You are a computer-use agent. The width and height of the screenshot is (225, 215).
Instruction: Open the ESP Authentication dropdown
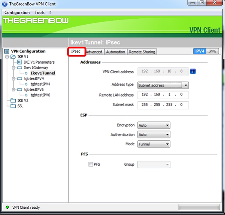click(154, 134)
